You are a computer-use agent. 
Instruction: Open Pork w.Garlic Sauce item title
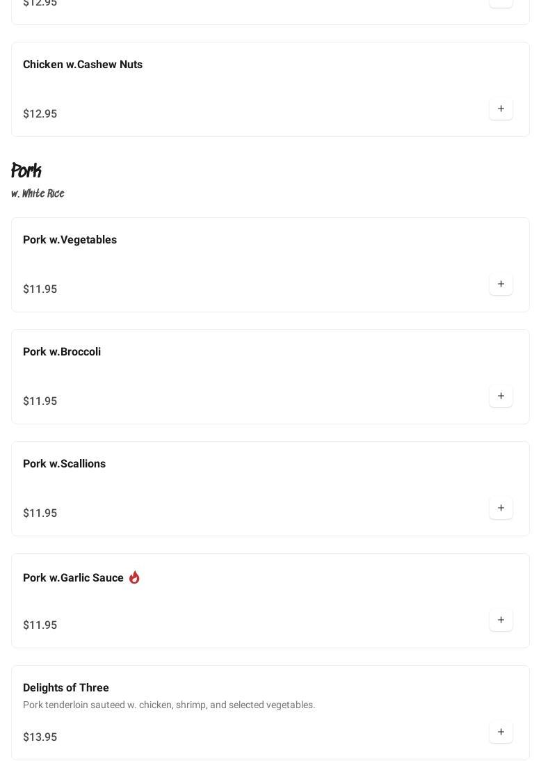click(73, 578)
